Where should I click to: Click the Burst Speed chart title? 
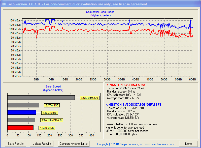coord(53,86)
